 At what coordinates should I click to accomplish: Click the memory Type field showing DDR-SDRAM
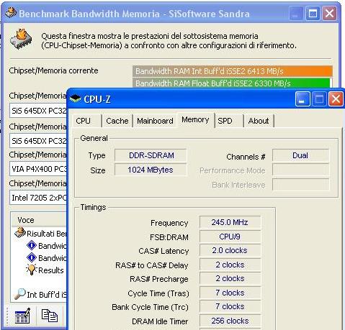(151, 155)
